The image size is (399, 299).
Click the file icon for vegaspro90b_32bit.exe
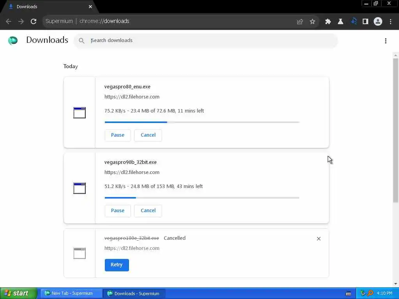click(x=79, y=188)
